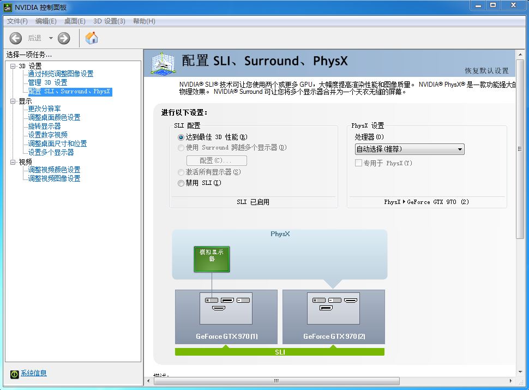Viewport: 529px width, 390px height.
Task: Open 通过预览调整图像设置 in the tree
Action: (x=61, y=74)
